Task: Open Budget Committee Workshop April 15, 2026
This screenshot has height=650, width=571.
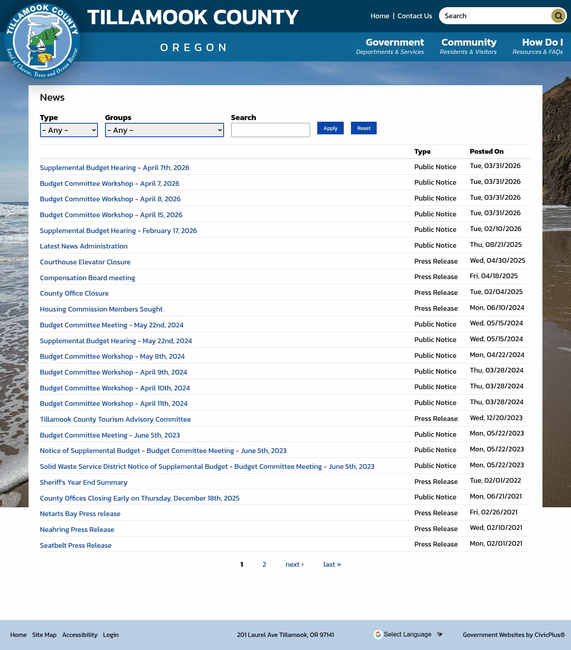Action: point(111,215)
